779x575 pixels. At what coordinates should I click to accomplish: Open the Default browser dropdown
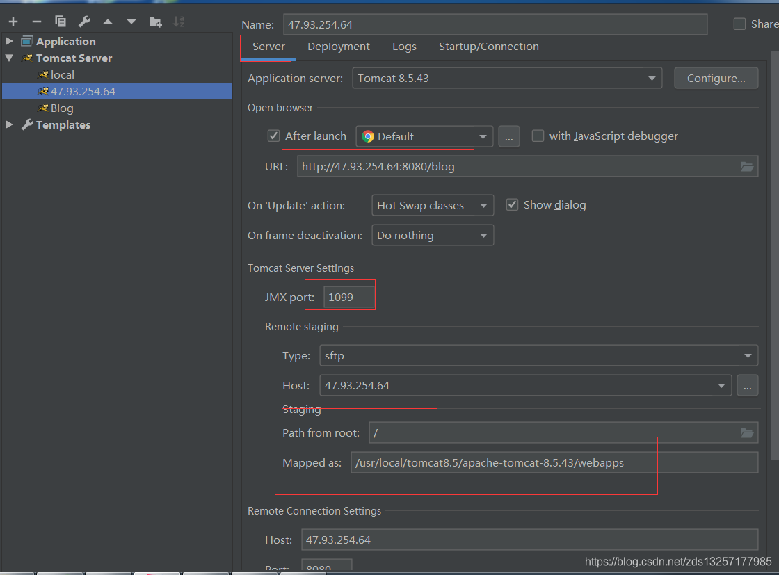[424, 136]
